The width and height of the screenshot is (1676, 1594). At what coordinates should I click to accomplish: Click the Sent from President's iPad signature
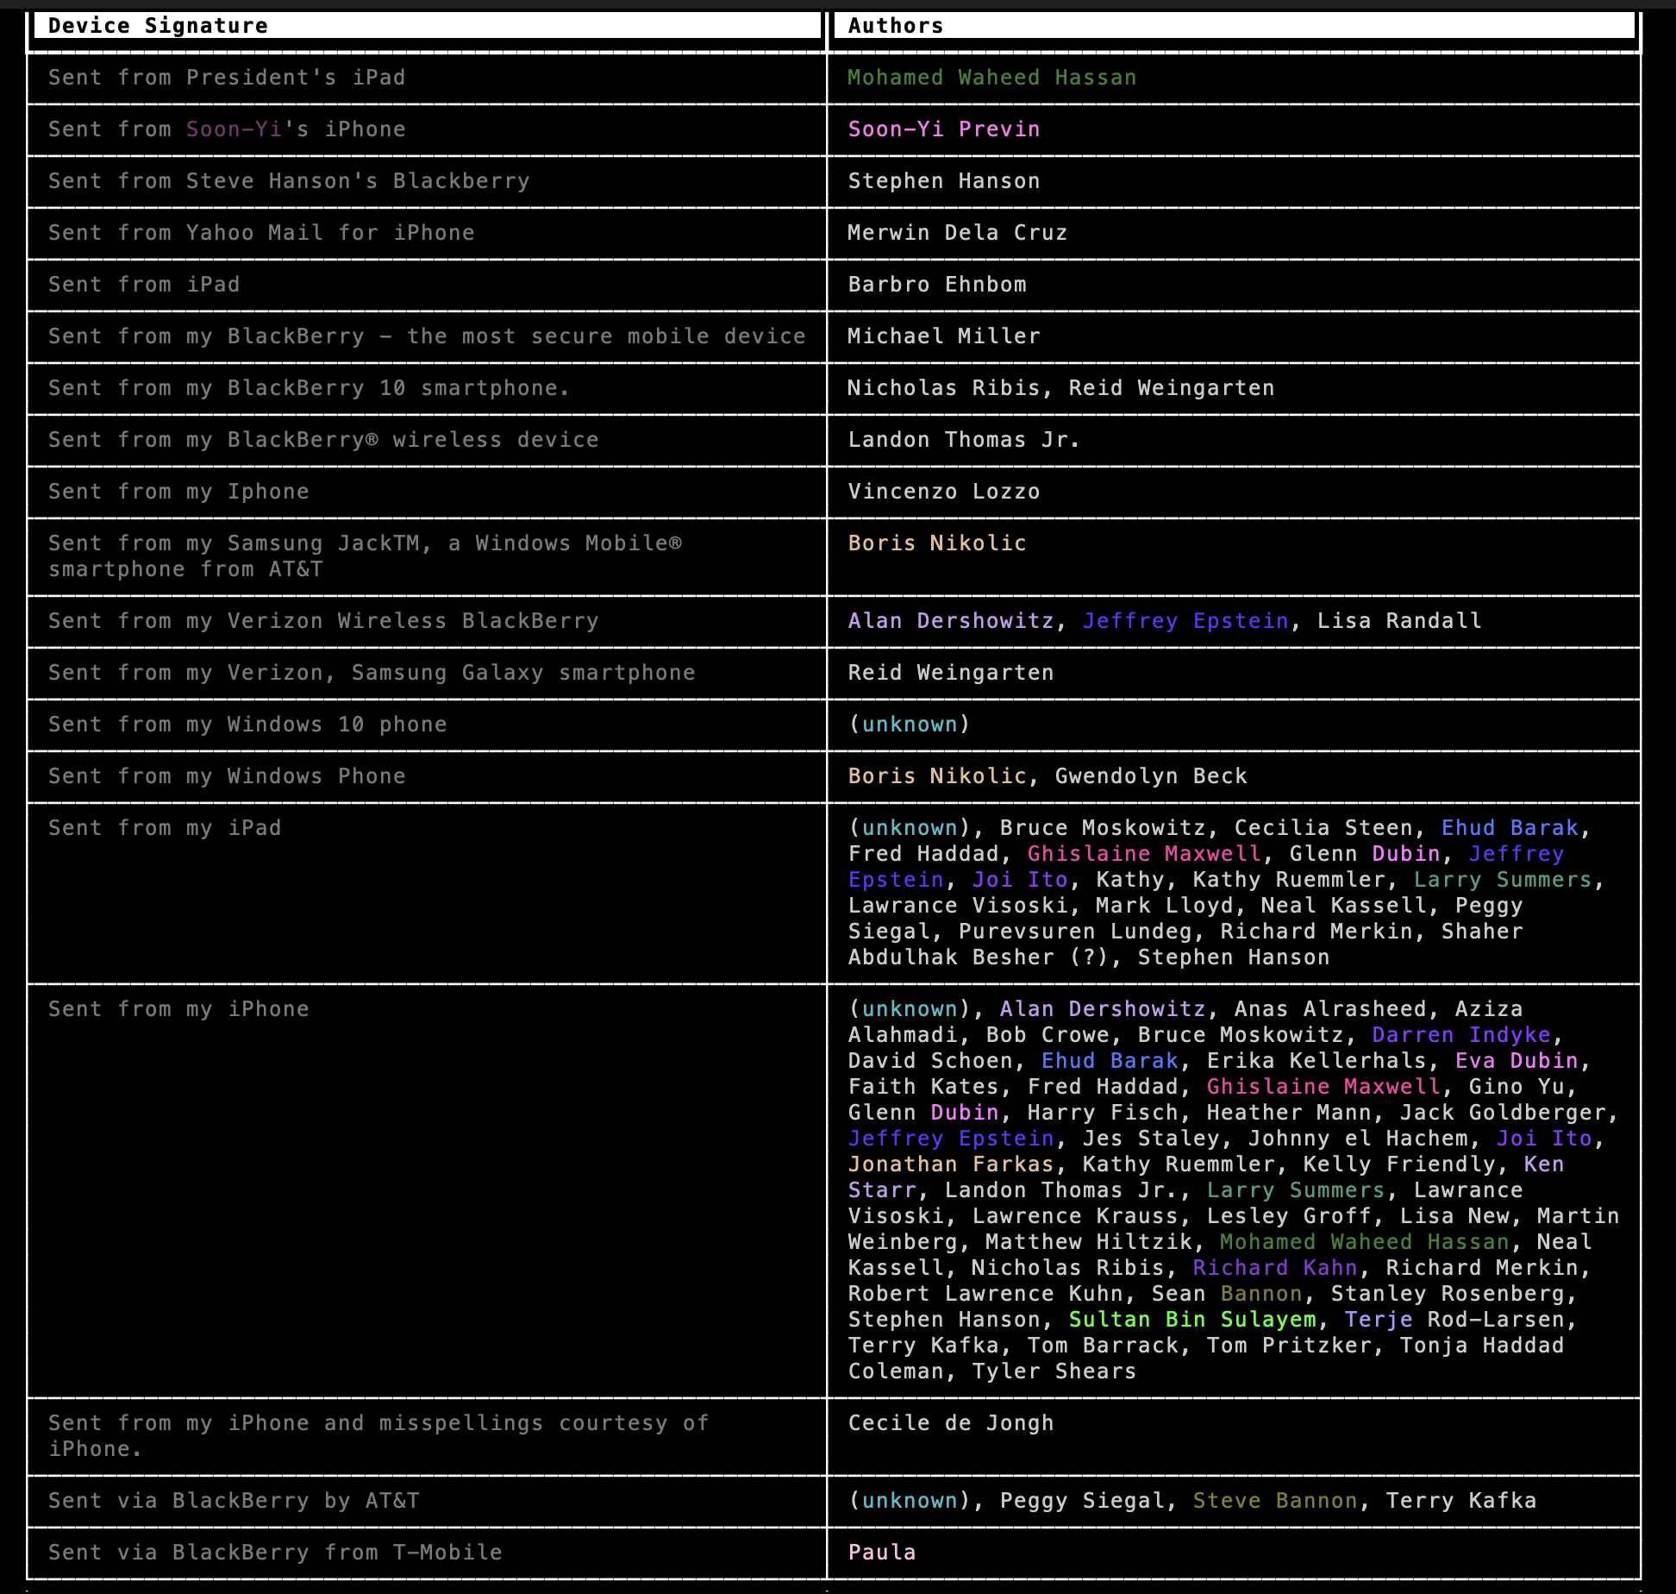click(x=227, y=78)
